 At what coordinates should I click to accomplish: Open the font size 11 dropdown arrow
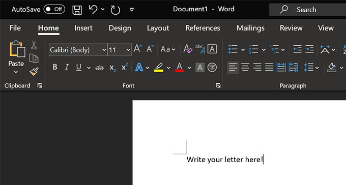[128, 50]
